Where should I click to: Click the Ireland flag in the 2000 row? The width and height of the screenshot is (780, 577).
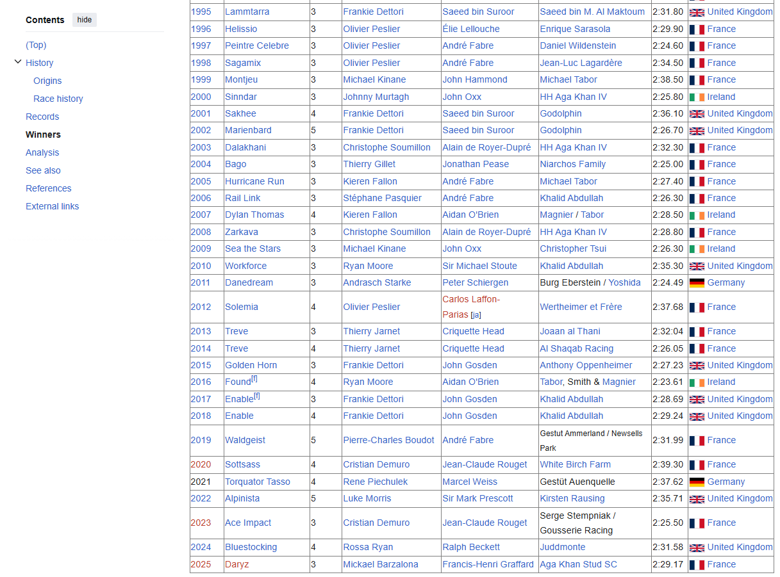[x=697, y=97]
